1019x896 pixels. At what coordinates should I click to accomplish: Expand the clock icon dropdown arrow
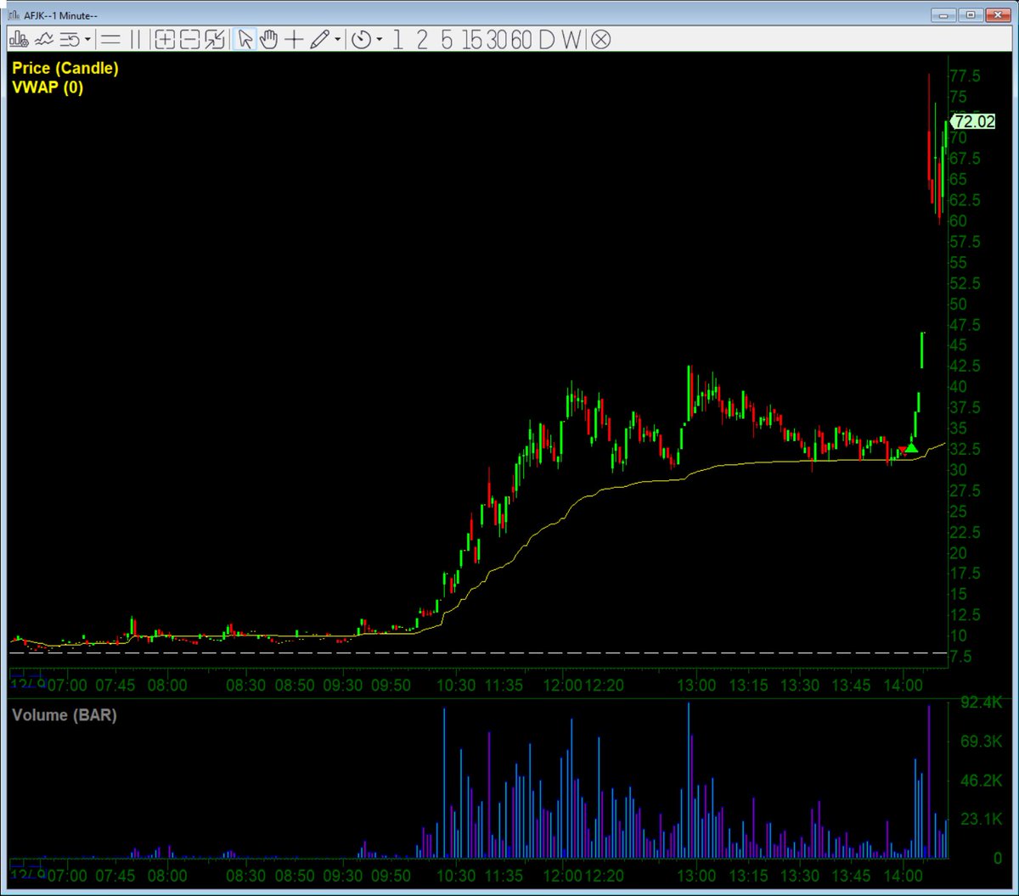click(x=379, y=40)
